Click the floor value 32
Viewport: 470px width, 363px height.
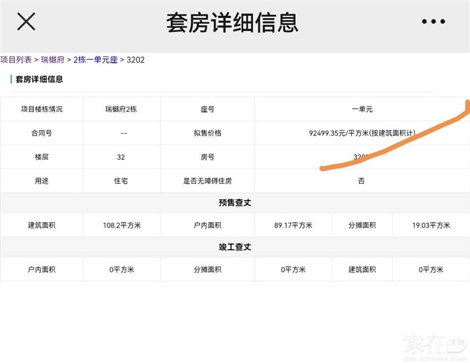(122, 157)
